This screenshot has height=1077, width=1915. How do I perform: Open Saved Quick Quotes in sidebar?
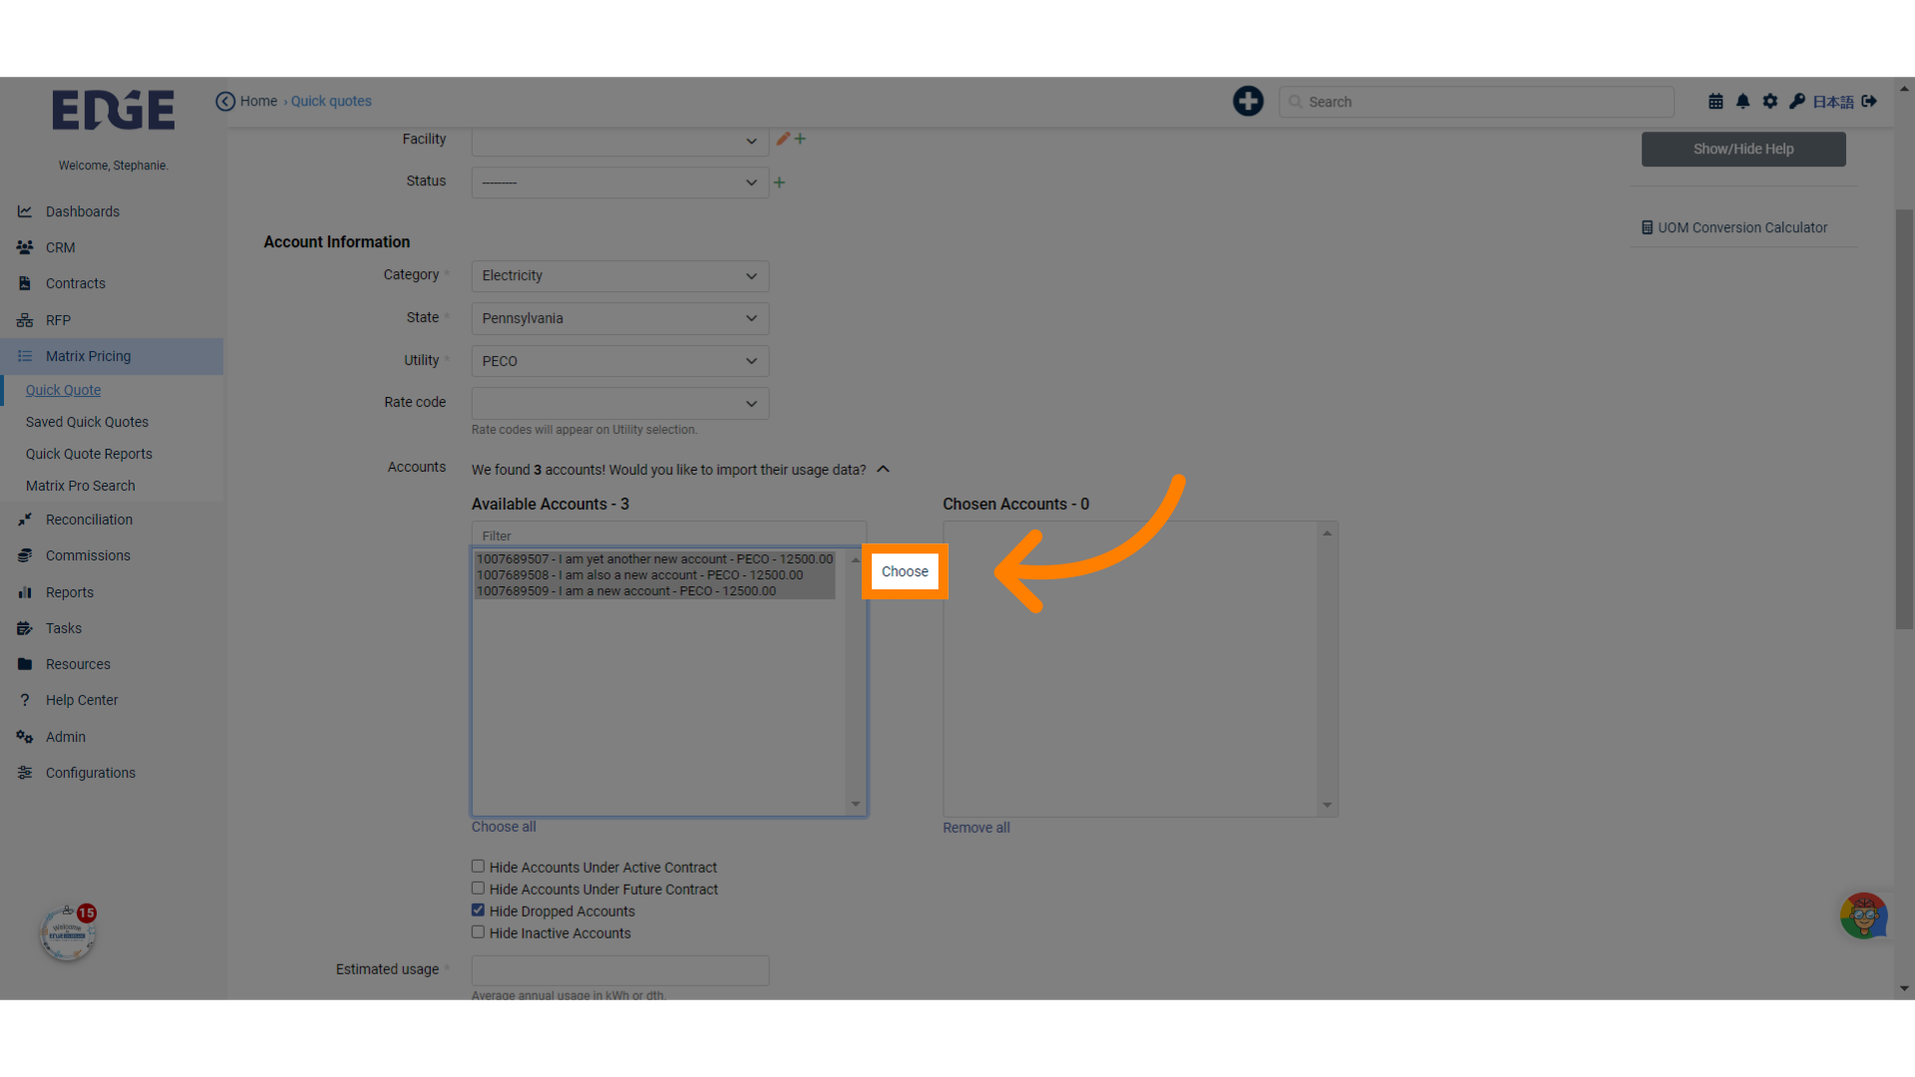87,422
